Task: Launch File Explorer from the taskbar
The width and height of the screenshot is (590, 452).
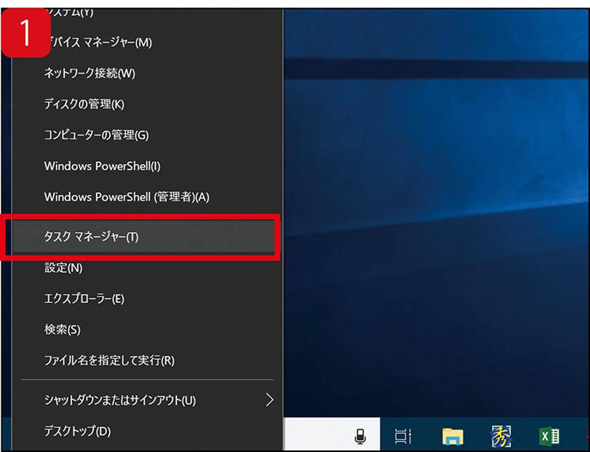Action: tap(452, 436)
